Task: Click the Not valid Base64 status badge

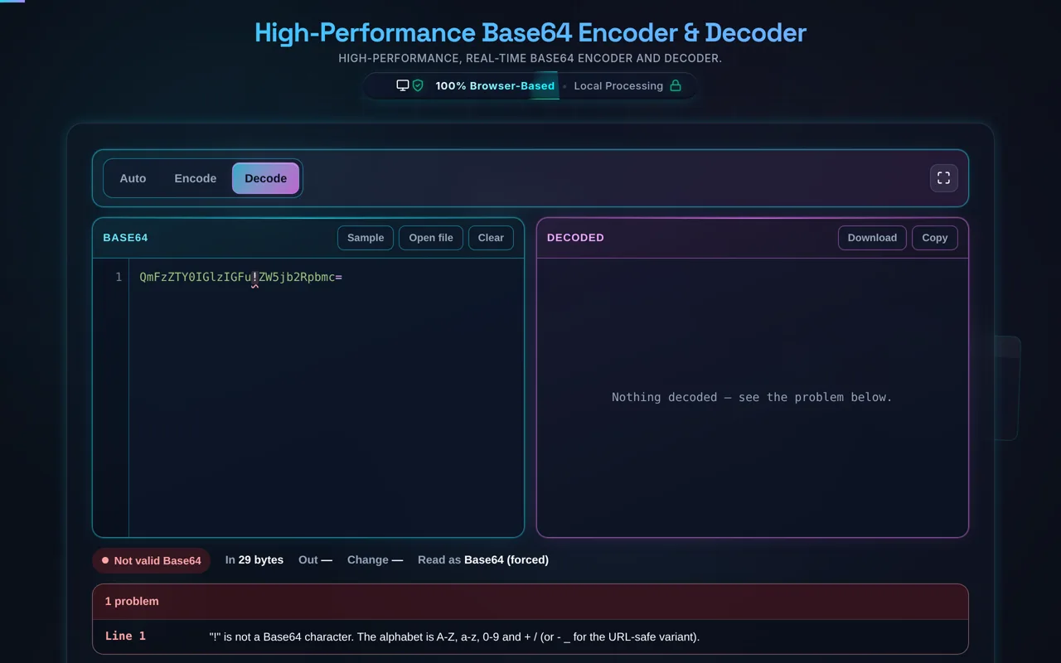Action: 151,560
